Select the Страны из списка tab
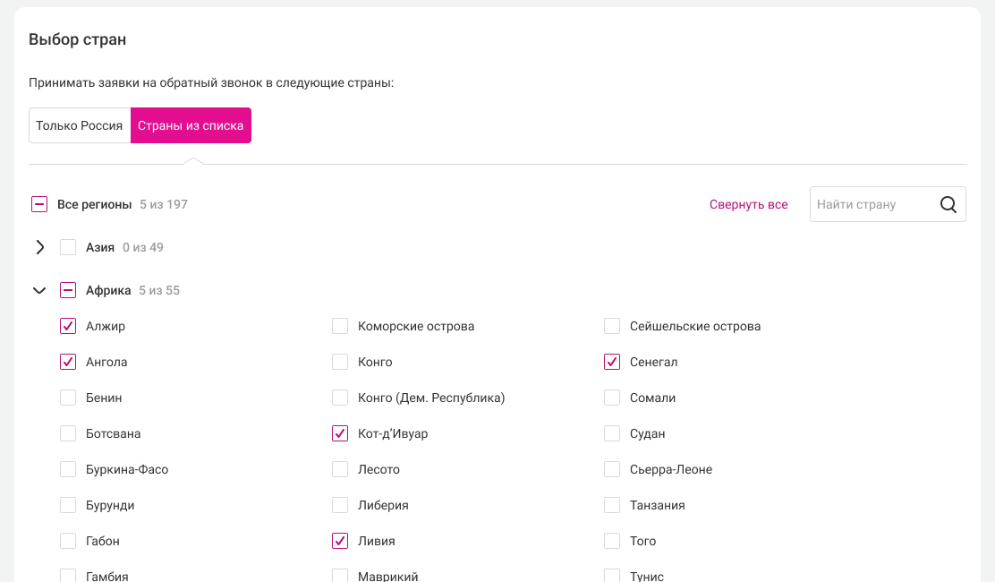The width and height of the screenshot is (995, 582). [x=191, y=125]
